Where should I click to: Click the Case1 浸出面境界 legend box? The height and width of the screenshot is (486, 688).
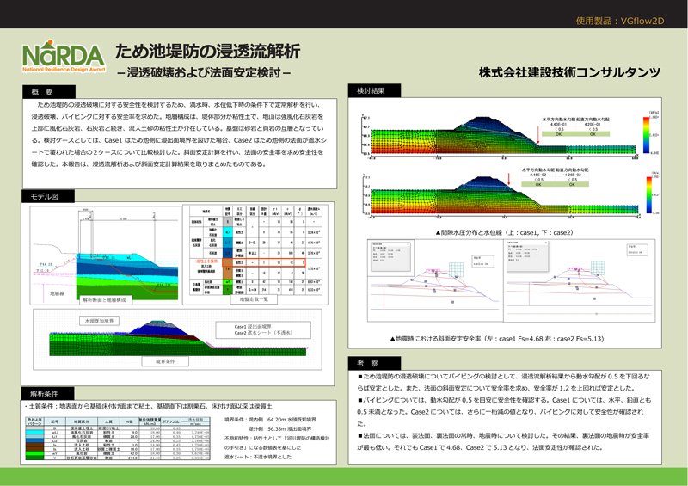click(263, 329)
